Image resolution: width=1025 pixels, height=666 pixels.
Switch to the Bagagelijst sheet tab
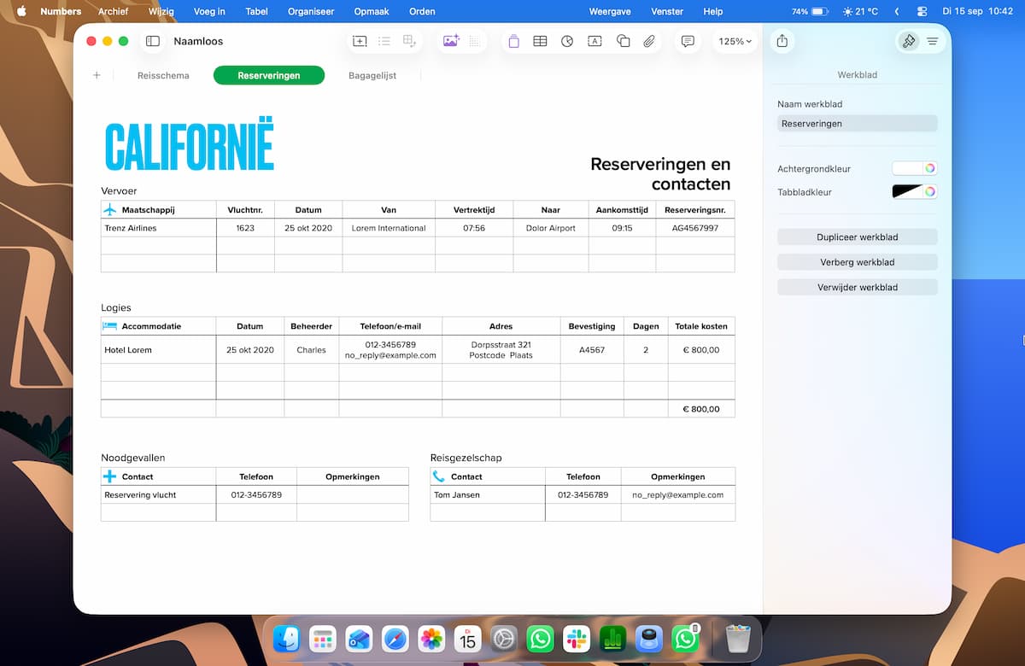(x=372, y=75)
